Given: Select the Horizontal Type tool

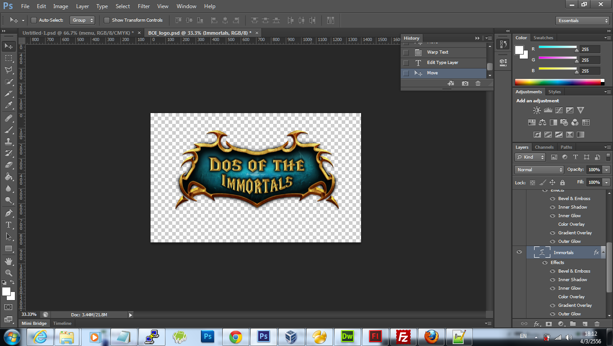Looking at the screenshot, I should (8, 225).
